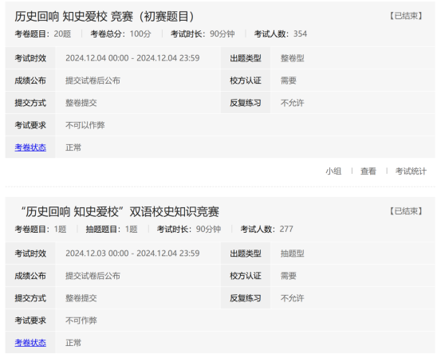Click the 抽题型 question type value
This screenshot has width=441, height=354.
pos(292,254)
